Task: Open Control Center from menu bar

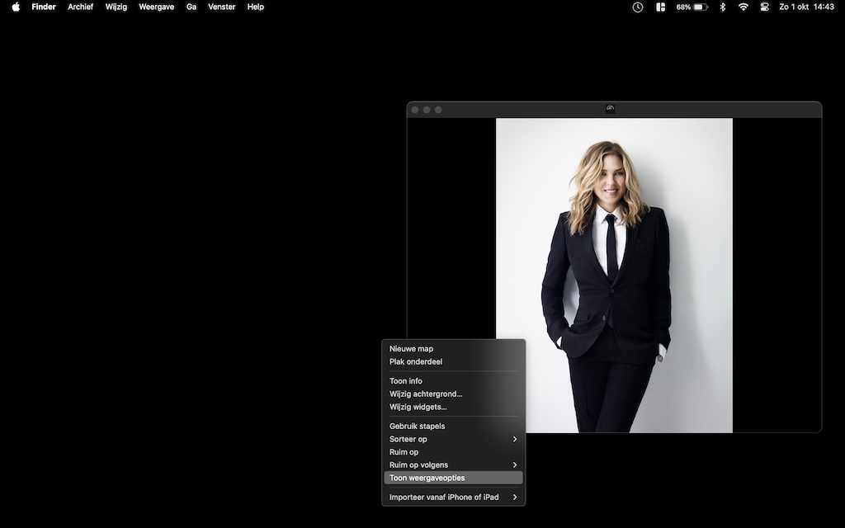Action: (x=764, y=7)
